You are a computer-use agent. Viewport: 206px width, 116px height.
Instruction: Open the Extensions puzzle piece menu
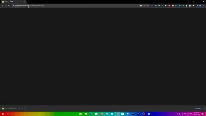pos(193,6)
